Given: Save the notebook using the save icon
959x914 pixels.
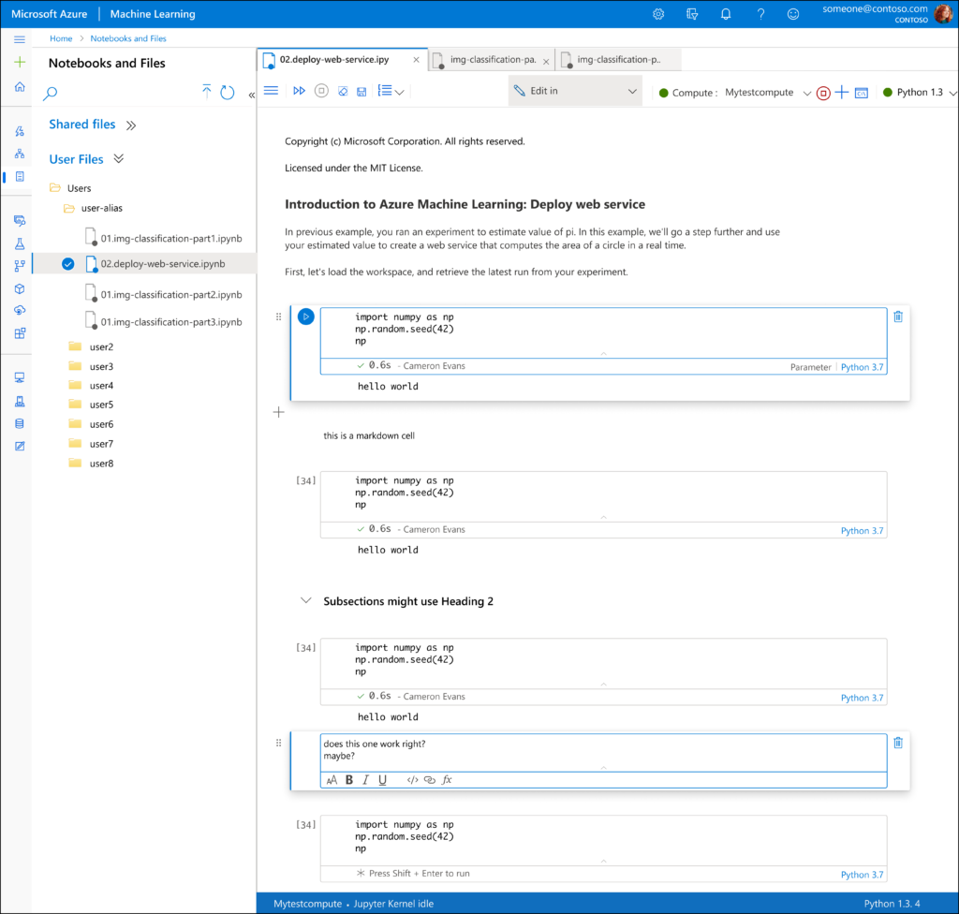Looking at the screenshot, I should (360, 92).
